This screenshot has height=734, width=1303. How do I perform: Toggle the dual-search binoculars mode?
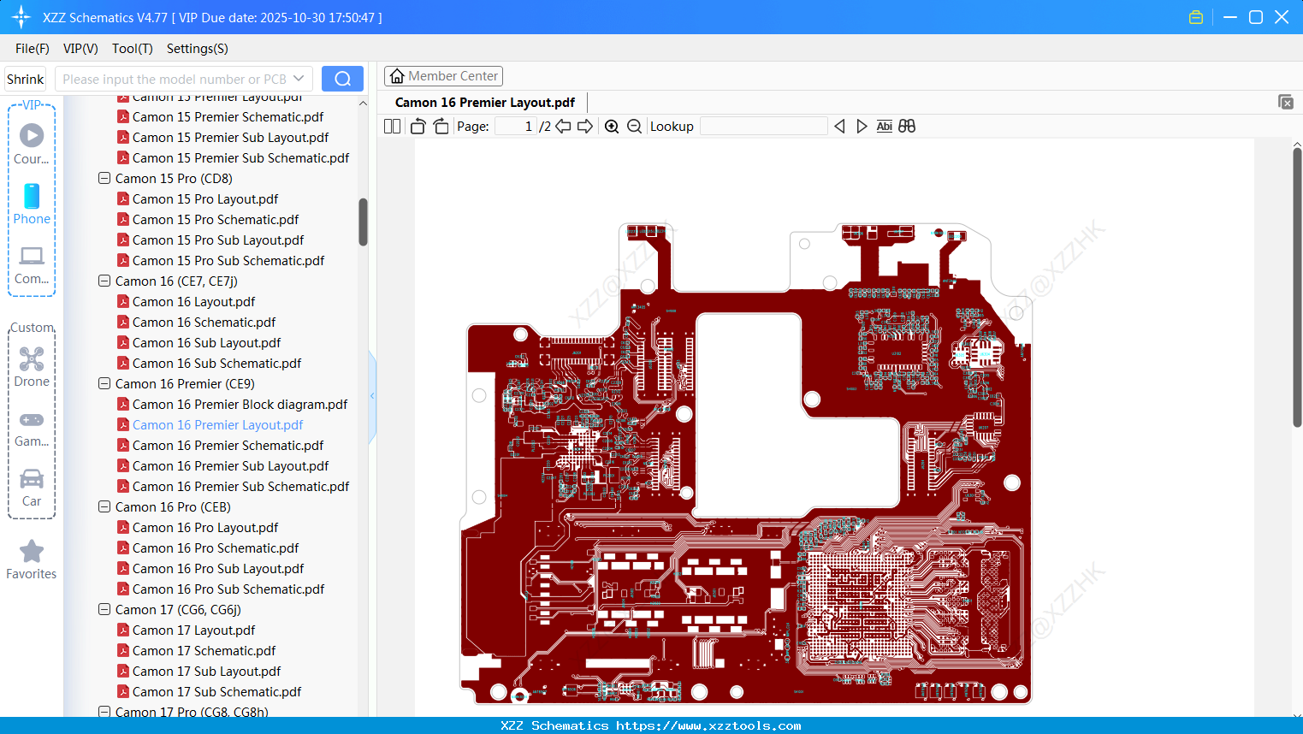907,126
